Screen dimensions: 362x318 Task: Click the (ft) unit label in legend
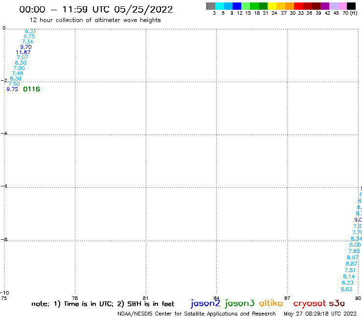(354, 13)
